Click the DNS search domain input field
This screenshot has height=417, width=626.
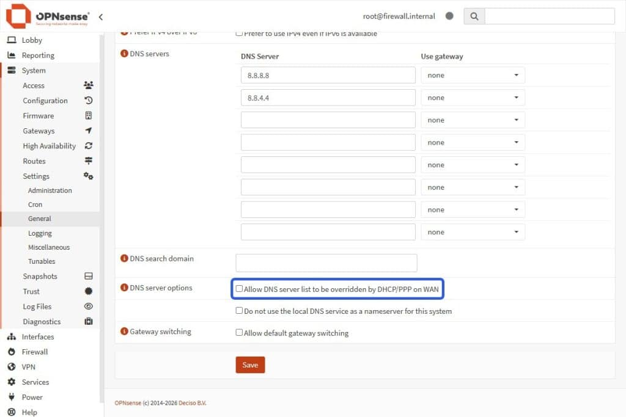point(326,263)
